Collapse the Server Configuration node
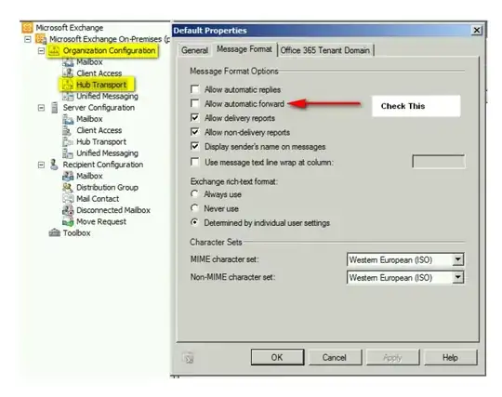The height and width of the screenshot is (397, 502). click(x=41, y=108)
